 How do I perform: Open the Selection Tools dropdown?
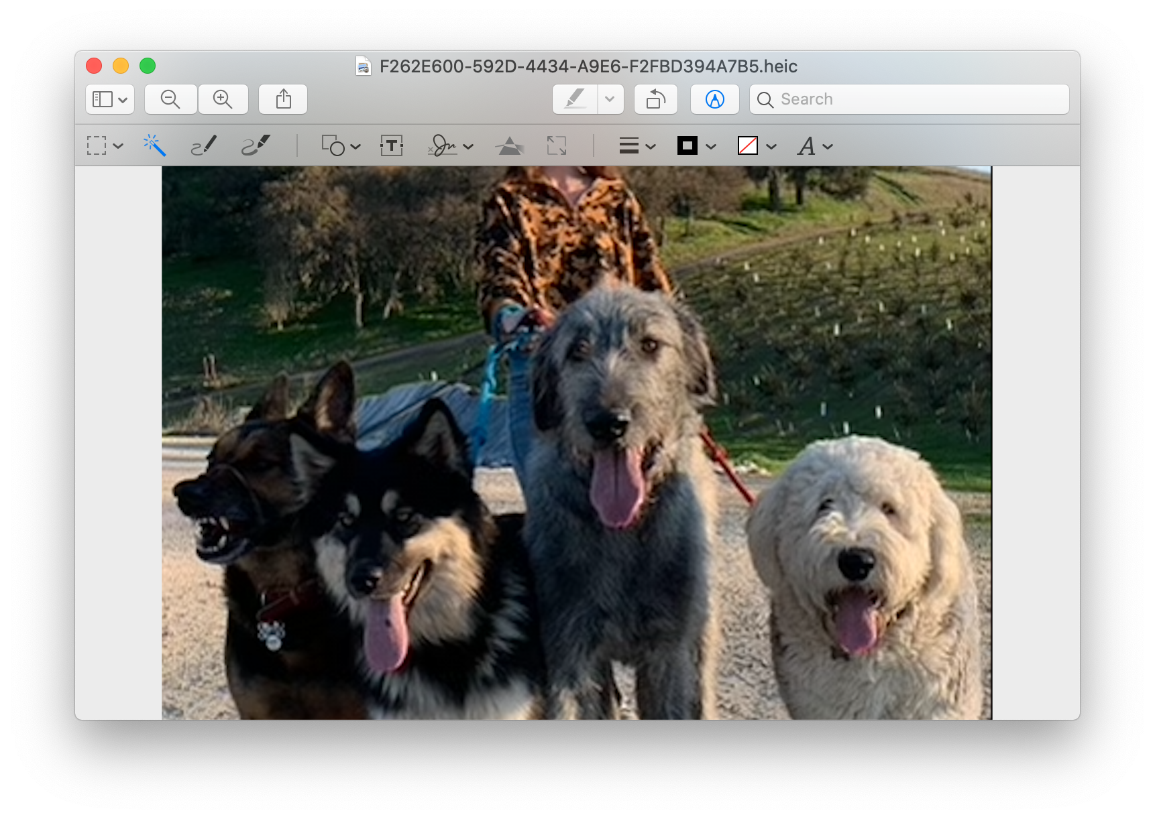pos(105,145)
